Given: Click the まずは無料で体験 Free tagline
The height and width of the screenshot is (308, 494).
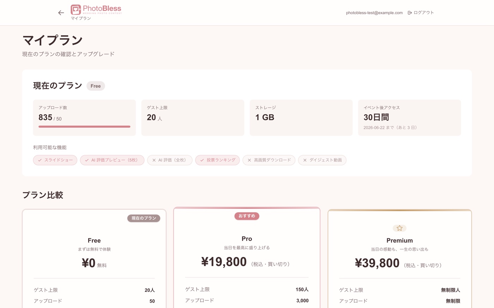Looking at the screenshot, I should [x=94, y=249].
